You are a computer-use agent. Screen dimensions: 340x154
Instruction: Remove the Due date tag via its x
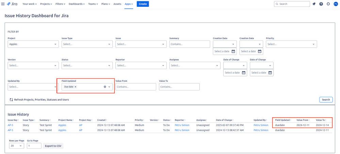coord(76,86)
